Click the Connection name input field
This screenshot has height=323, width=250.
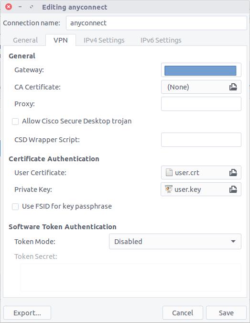point(156,23)
